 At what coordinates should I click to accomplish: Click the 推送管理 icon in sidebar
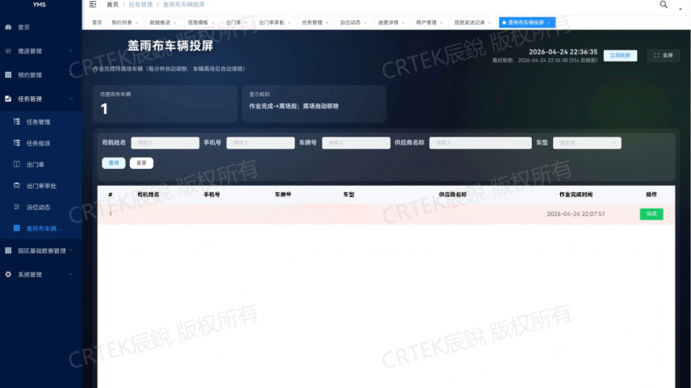click(x=8, y=51)
